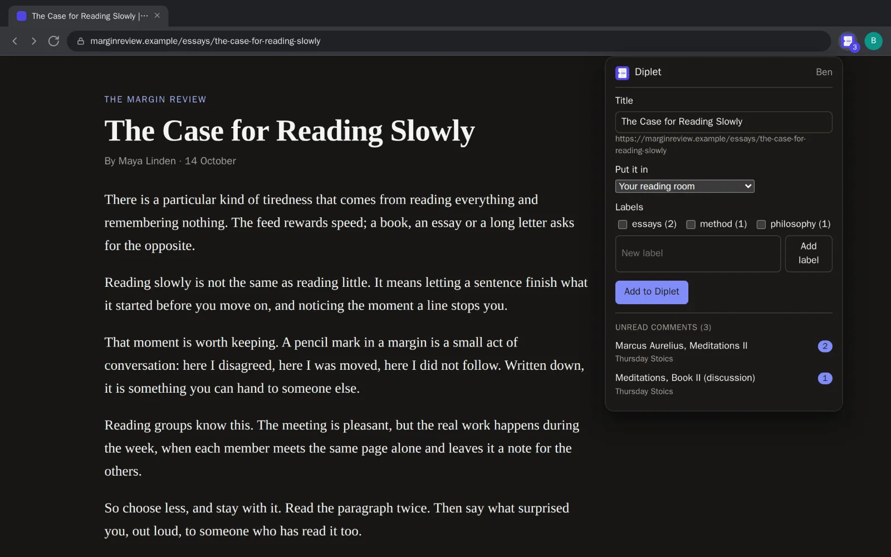This screenshot has height=557, width=891.
Task: Select The Case for Reading Slowly browser tab
Action: point(88,16)
